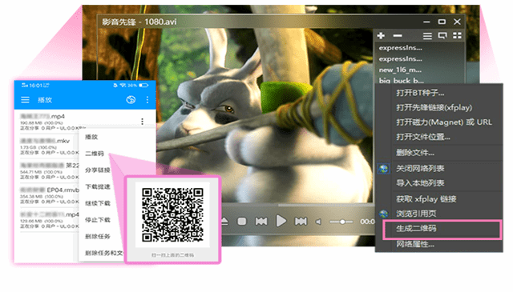Skip to previous track in player
Viewport: 513px width, 292px height.
coord(261,222)
